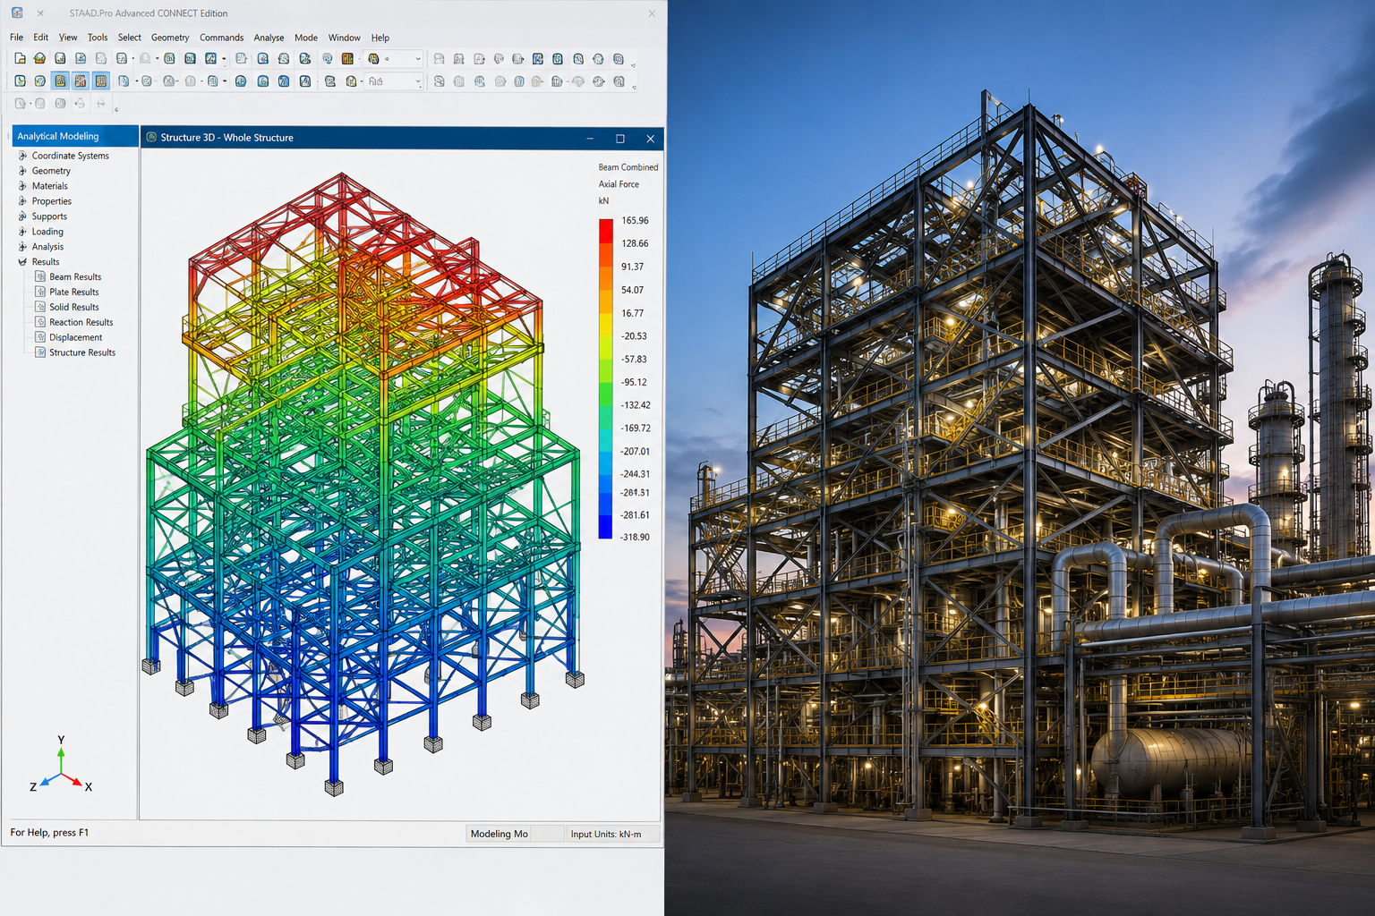1375x916 pixels.
Task: Click the refinery photo on the right
Action: (1021, 458)
